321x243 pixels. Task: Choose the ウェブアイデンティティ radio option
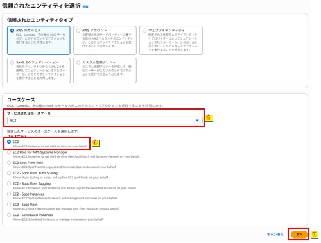point(144,31)
